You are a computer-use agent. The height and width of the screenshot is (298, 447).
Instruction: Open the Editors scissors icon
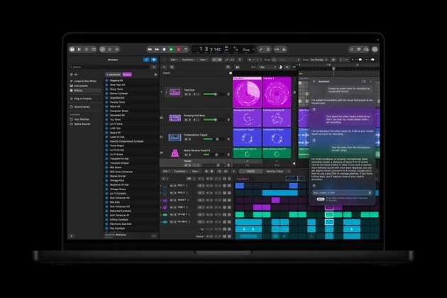(x=117, y=50)
